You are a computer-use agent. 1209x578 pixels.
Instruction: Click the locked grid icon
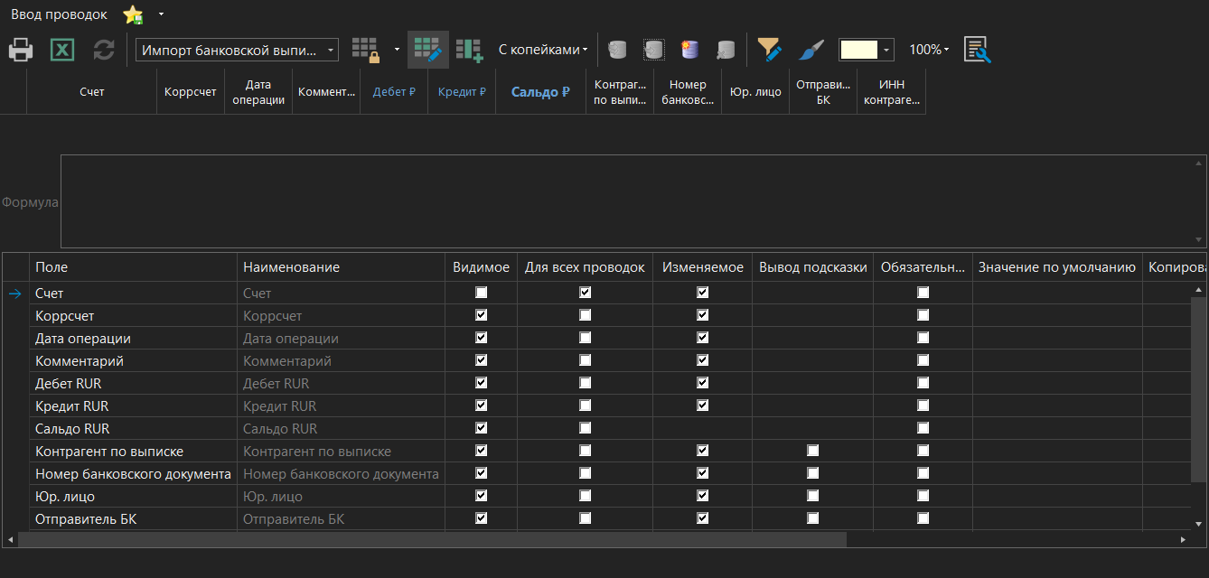coord(366,50)
